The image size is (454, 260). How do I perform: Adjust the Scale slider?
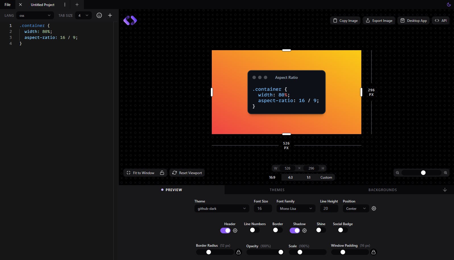click(x=308, y=252)
